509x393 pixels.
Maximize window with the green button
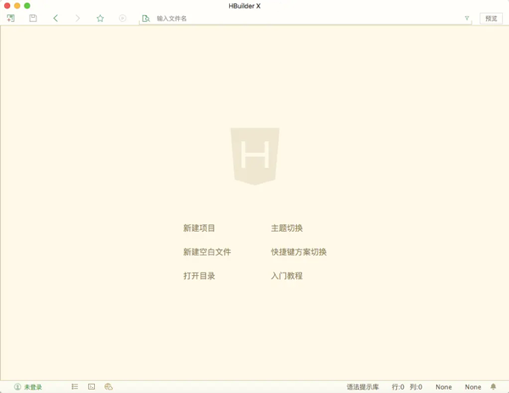tap(27, 6)
